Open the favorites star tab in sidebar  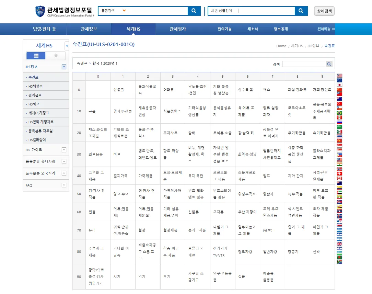click(x=56, y=56)
